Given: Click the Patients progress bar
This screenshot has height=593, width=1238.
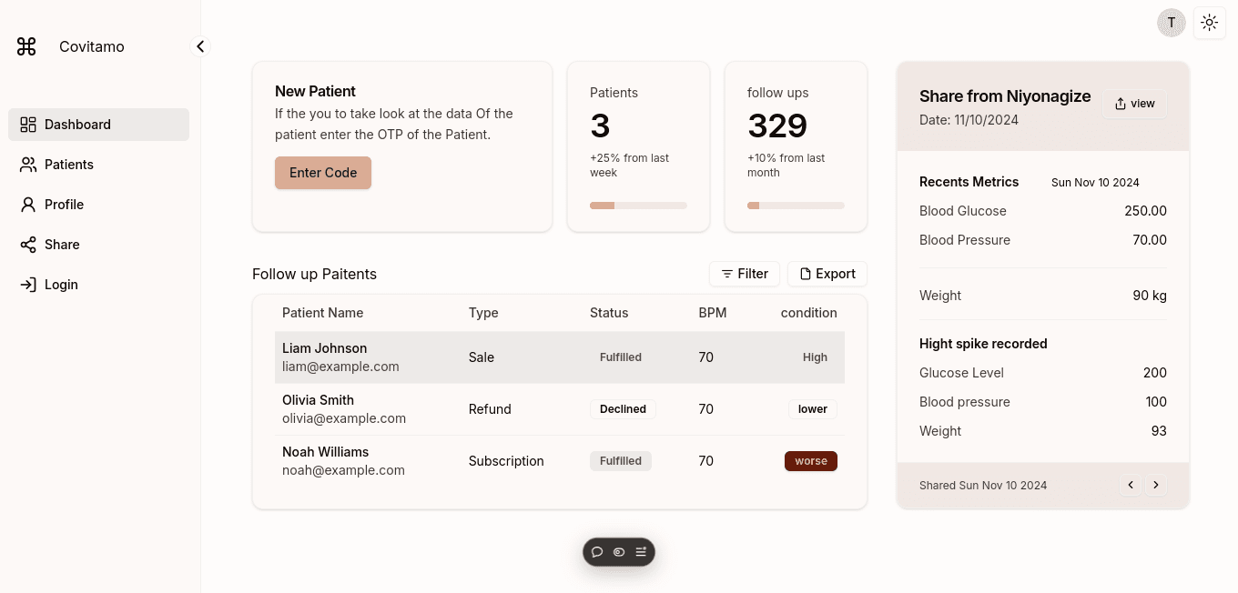Looking at the screenshot, I should (x=638, y=206).
